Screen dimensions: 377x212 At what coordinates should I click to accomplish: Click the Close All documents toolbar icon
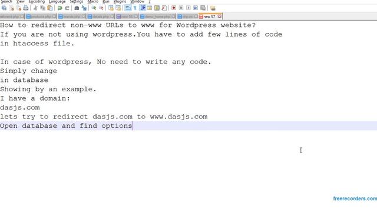pyautogui.click(x=18, y=8)
